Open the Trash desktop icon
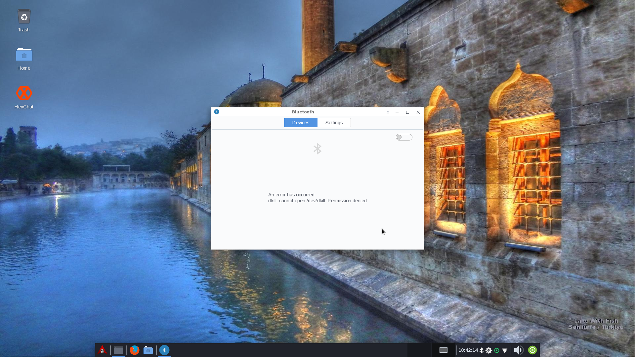Image resolution: width=635 pixels, height=357 pixels. tap(24, 20)
